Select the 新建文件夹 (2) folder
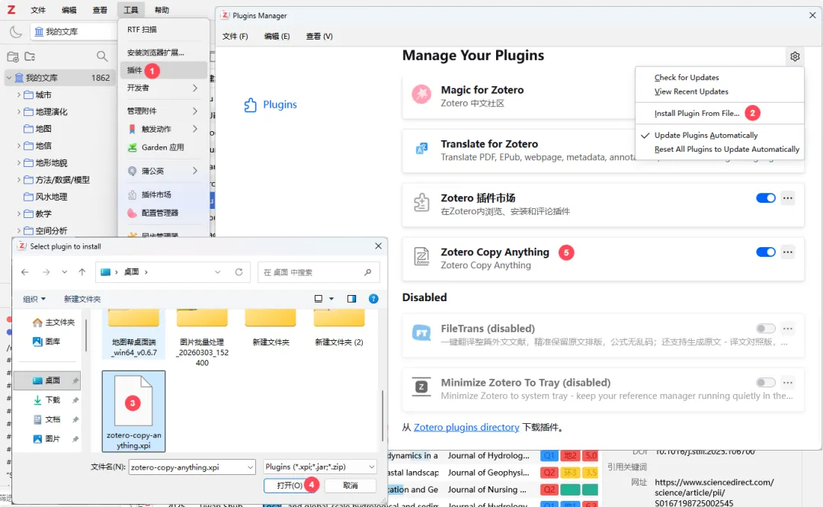823x507 pixels. pyautogui.click(x=339, y=329)
